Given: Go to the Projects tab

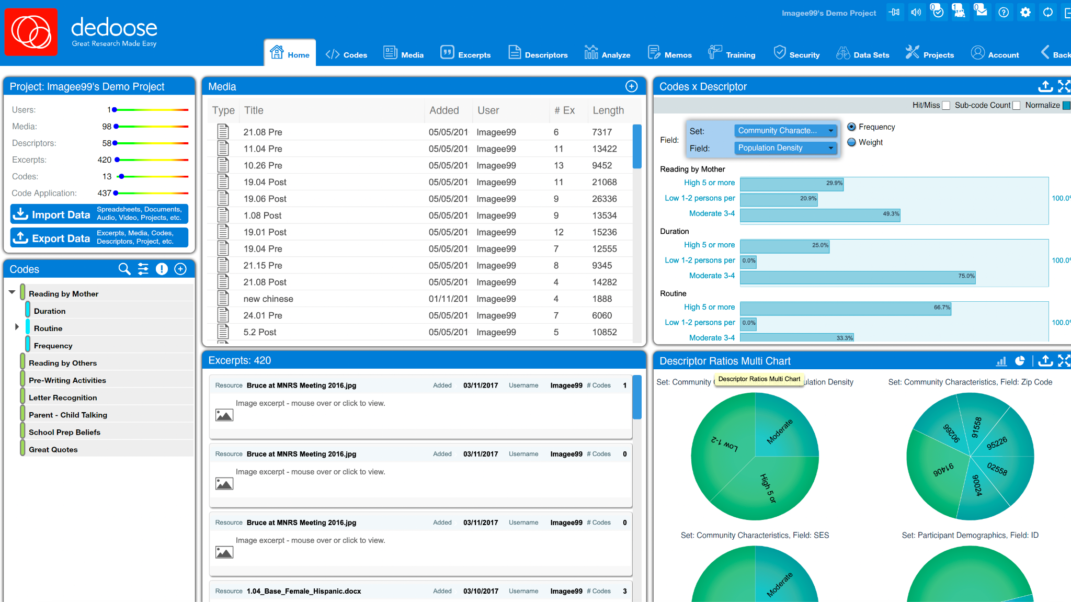Looking at the screenshot, I should click(x=930, y=54).
